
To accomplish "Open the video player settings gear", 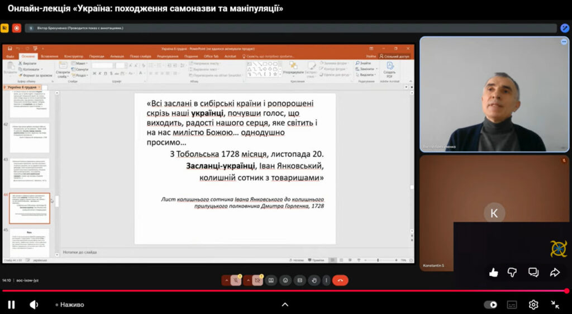I will [533, 305].
